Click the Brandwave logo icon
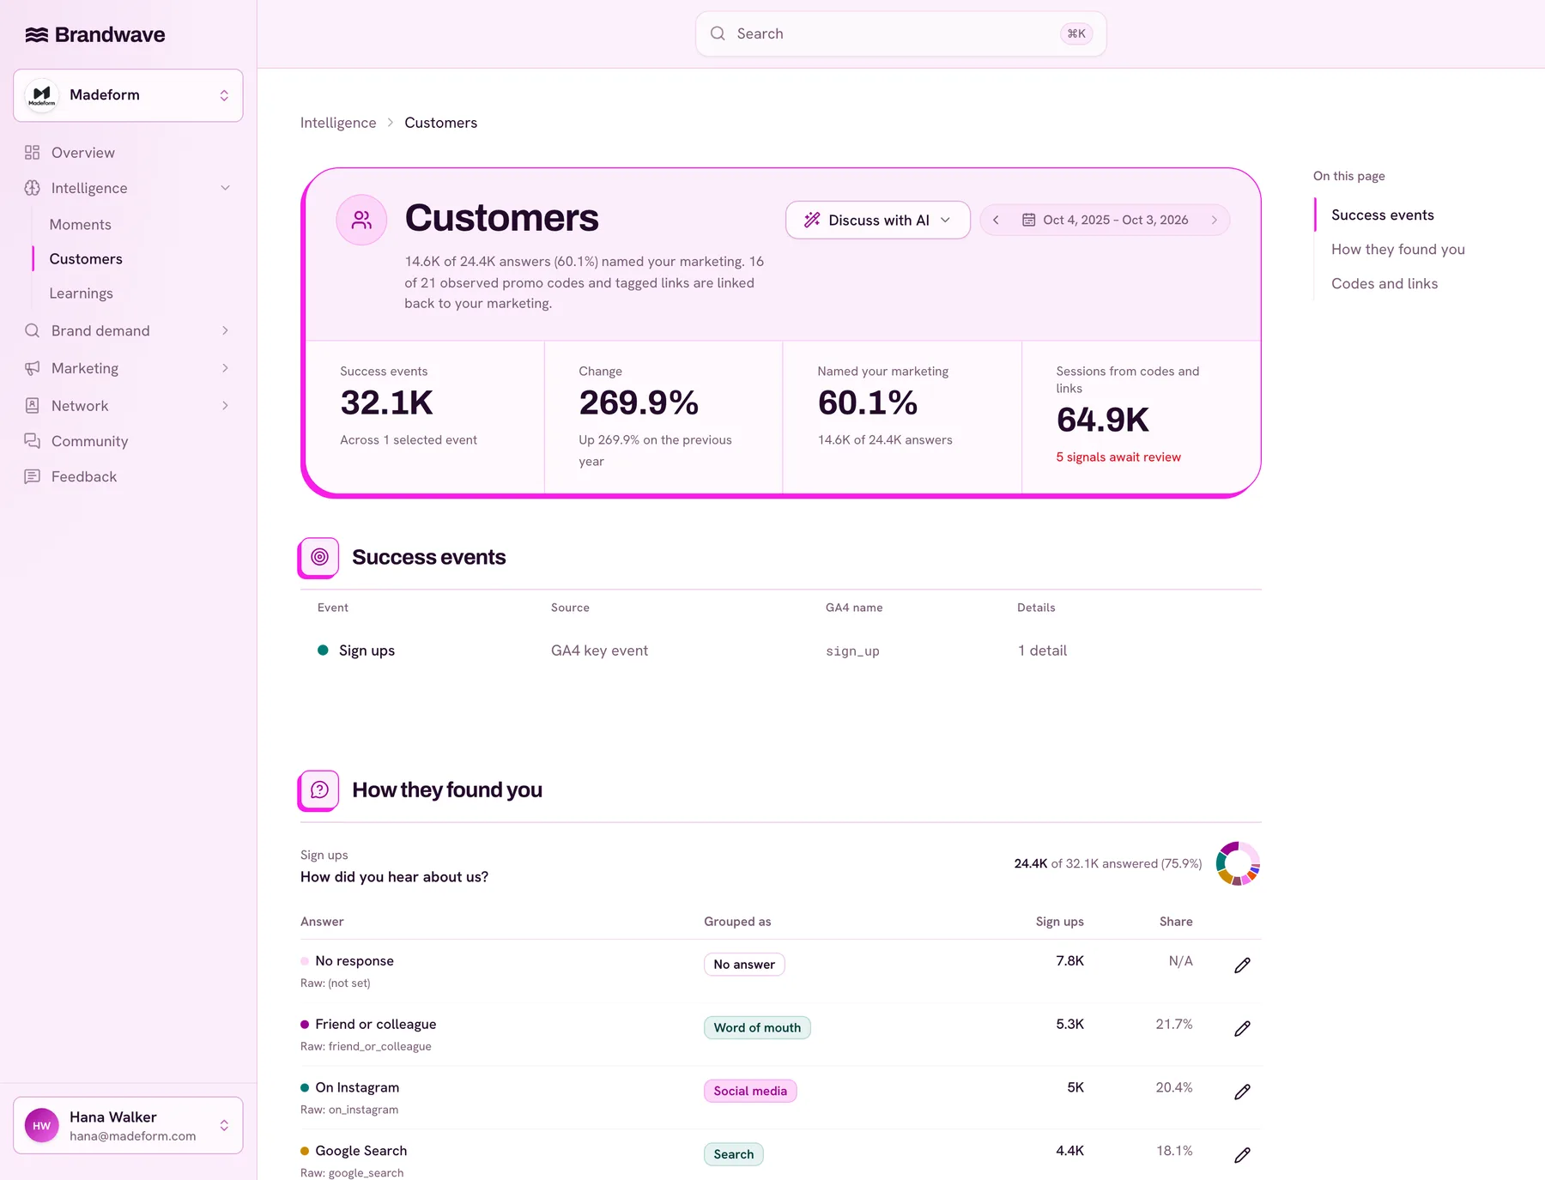The width and height of the screenshot is (1545, 1180). coord(36,34)
